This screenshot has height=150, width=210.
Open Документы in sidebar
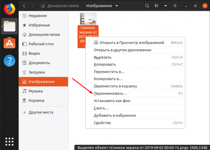point(43,63)
